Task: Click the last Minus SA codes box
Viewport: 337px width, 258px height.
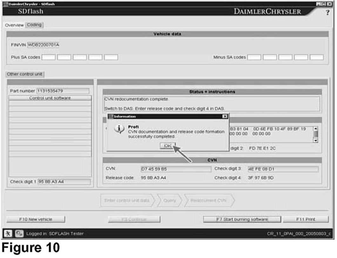Action: (x=316, y=57)
